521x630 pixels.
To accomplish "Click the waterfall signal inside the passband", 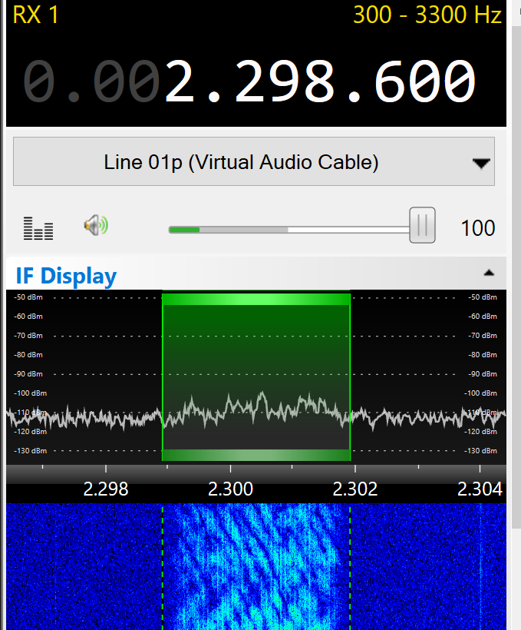I will [256, 566].
